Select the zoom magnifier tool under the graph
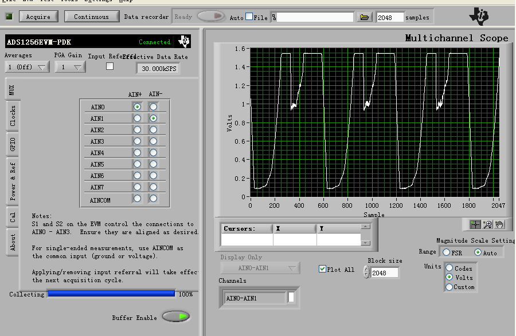 pyautogui.click(x=487, y=224)
